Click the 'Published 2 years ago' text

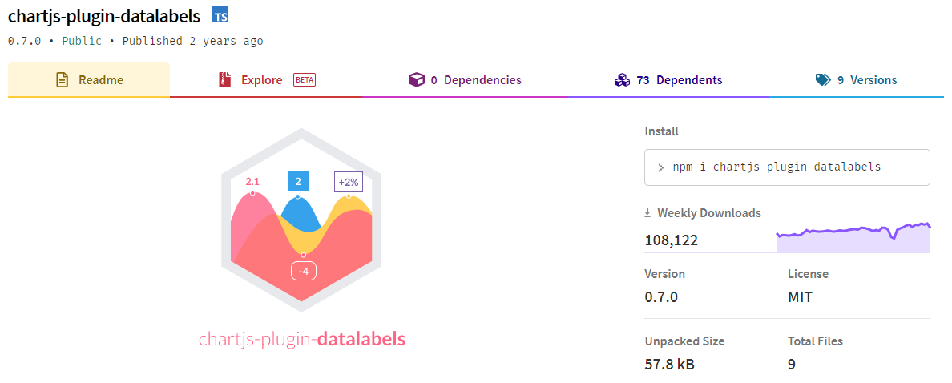pyautogui.click(x=192, y=42)
